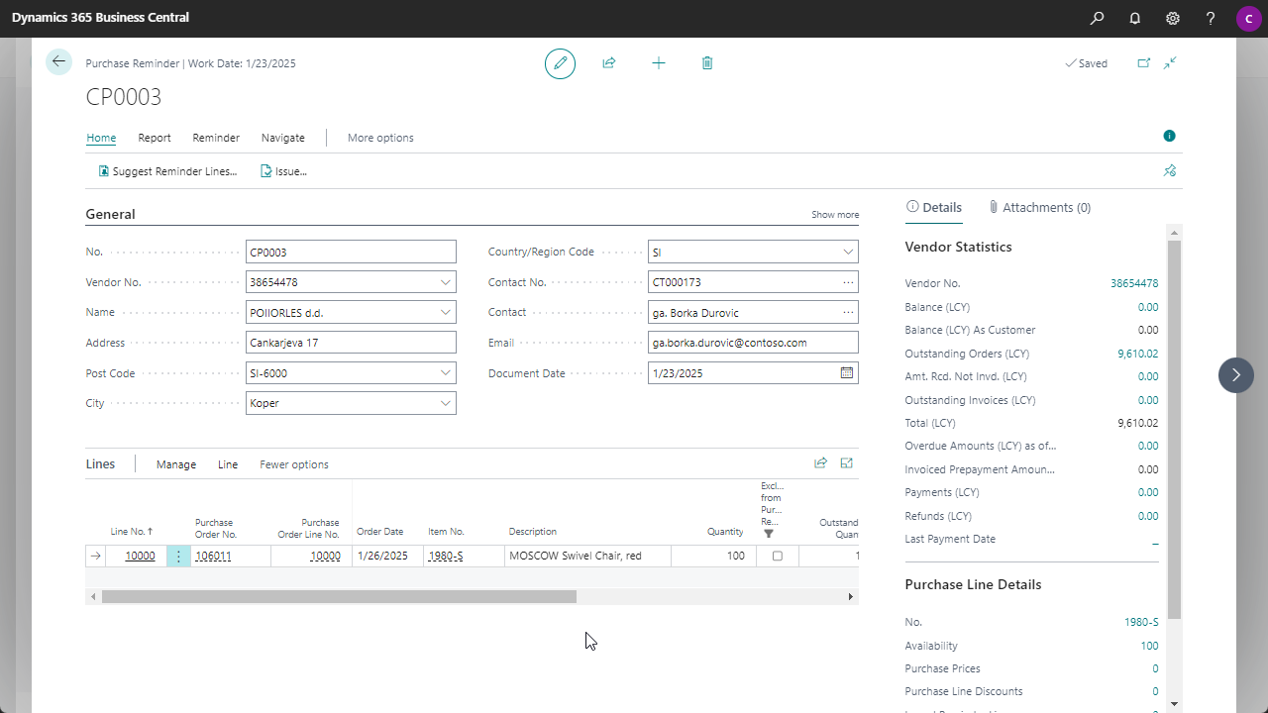The width and height of the screenshot is (1268, 713).
Task: Expand the Country/Region Code dropdown
Action: [848, 253]
